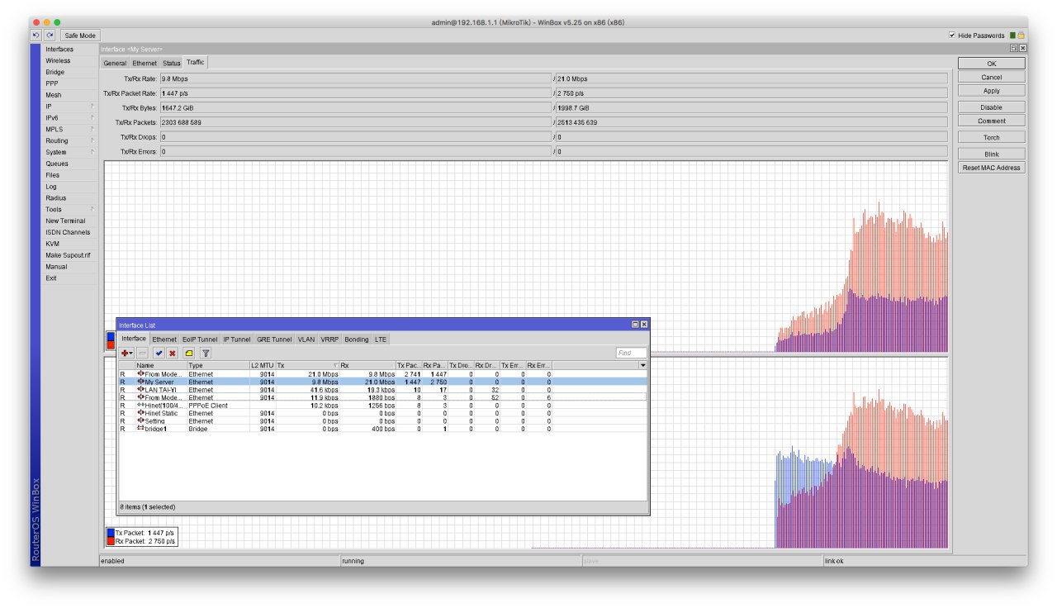Select the My Server interface row
The width and height of the screenshot is (1057, 608).
[382, 382]
